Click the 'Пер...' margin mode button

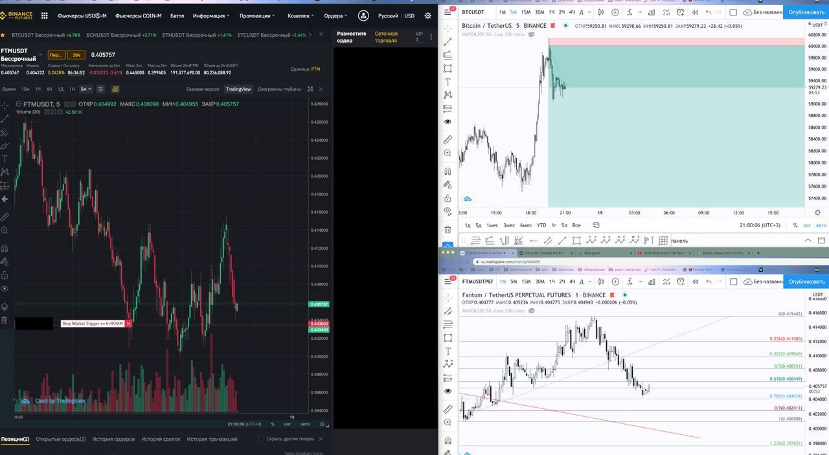(x=56, y=55)
